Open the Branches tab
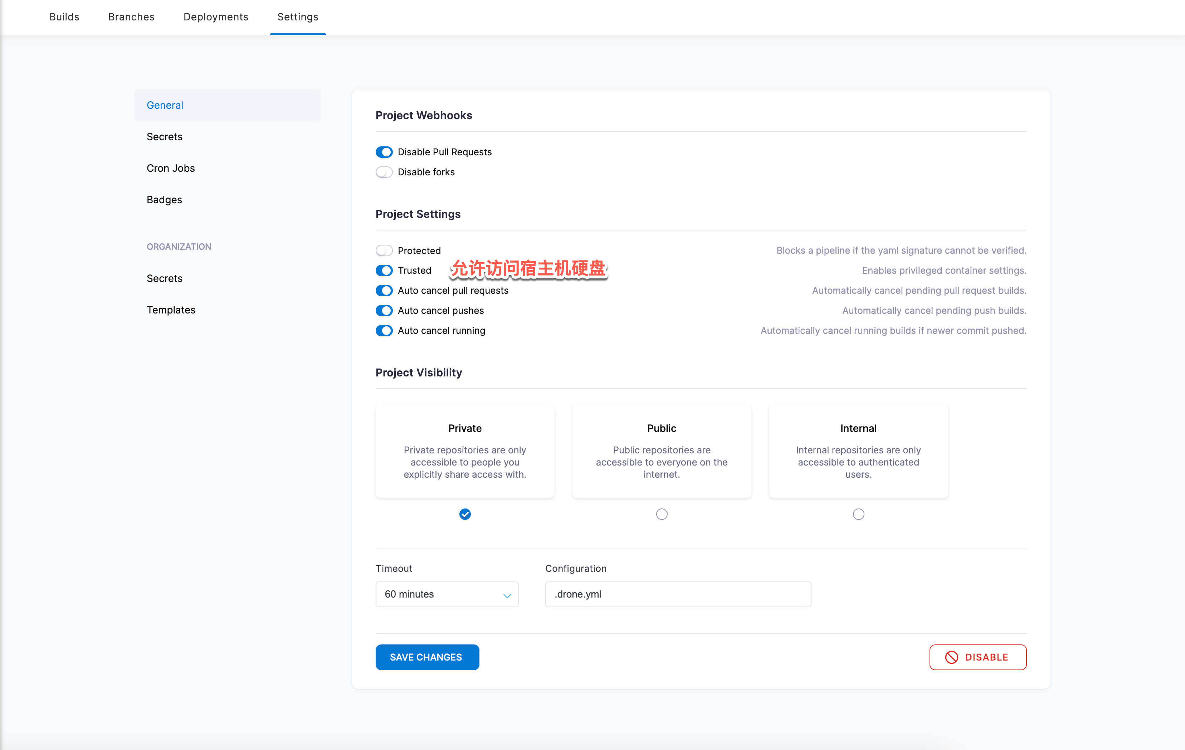The image size is (1185, 750). (131, 17)
